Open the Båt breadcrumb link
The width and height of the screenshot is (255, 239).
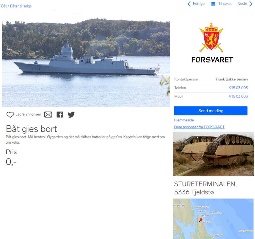(4, 6)
